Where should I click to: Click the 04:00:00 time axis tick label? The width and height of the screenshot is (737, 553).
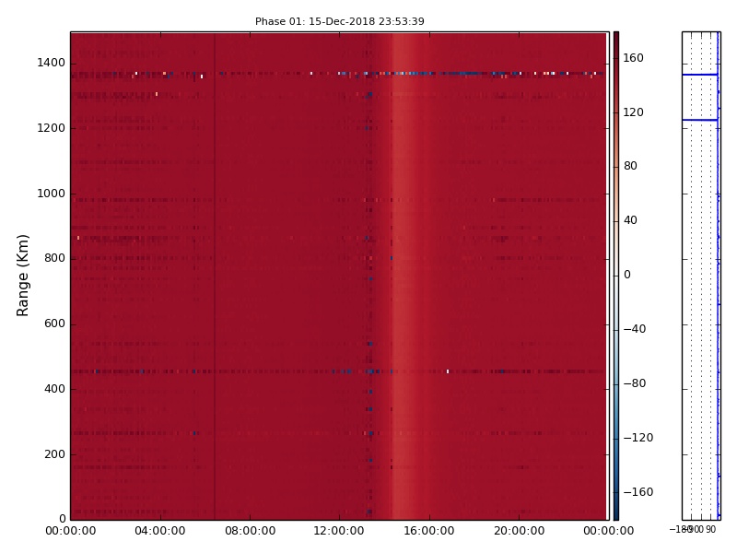160,531
